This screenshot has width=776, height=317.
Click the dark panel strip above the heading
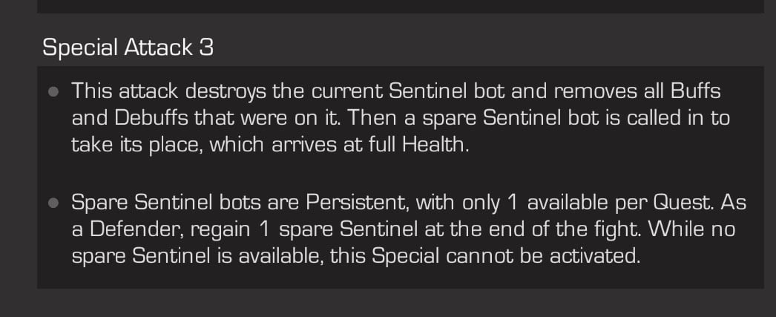[x=401, y=6]
